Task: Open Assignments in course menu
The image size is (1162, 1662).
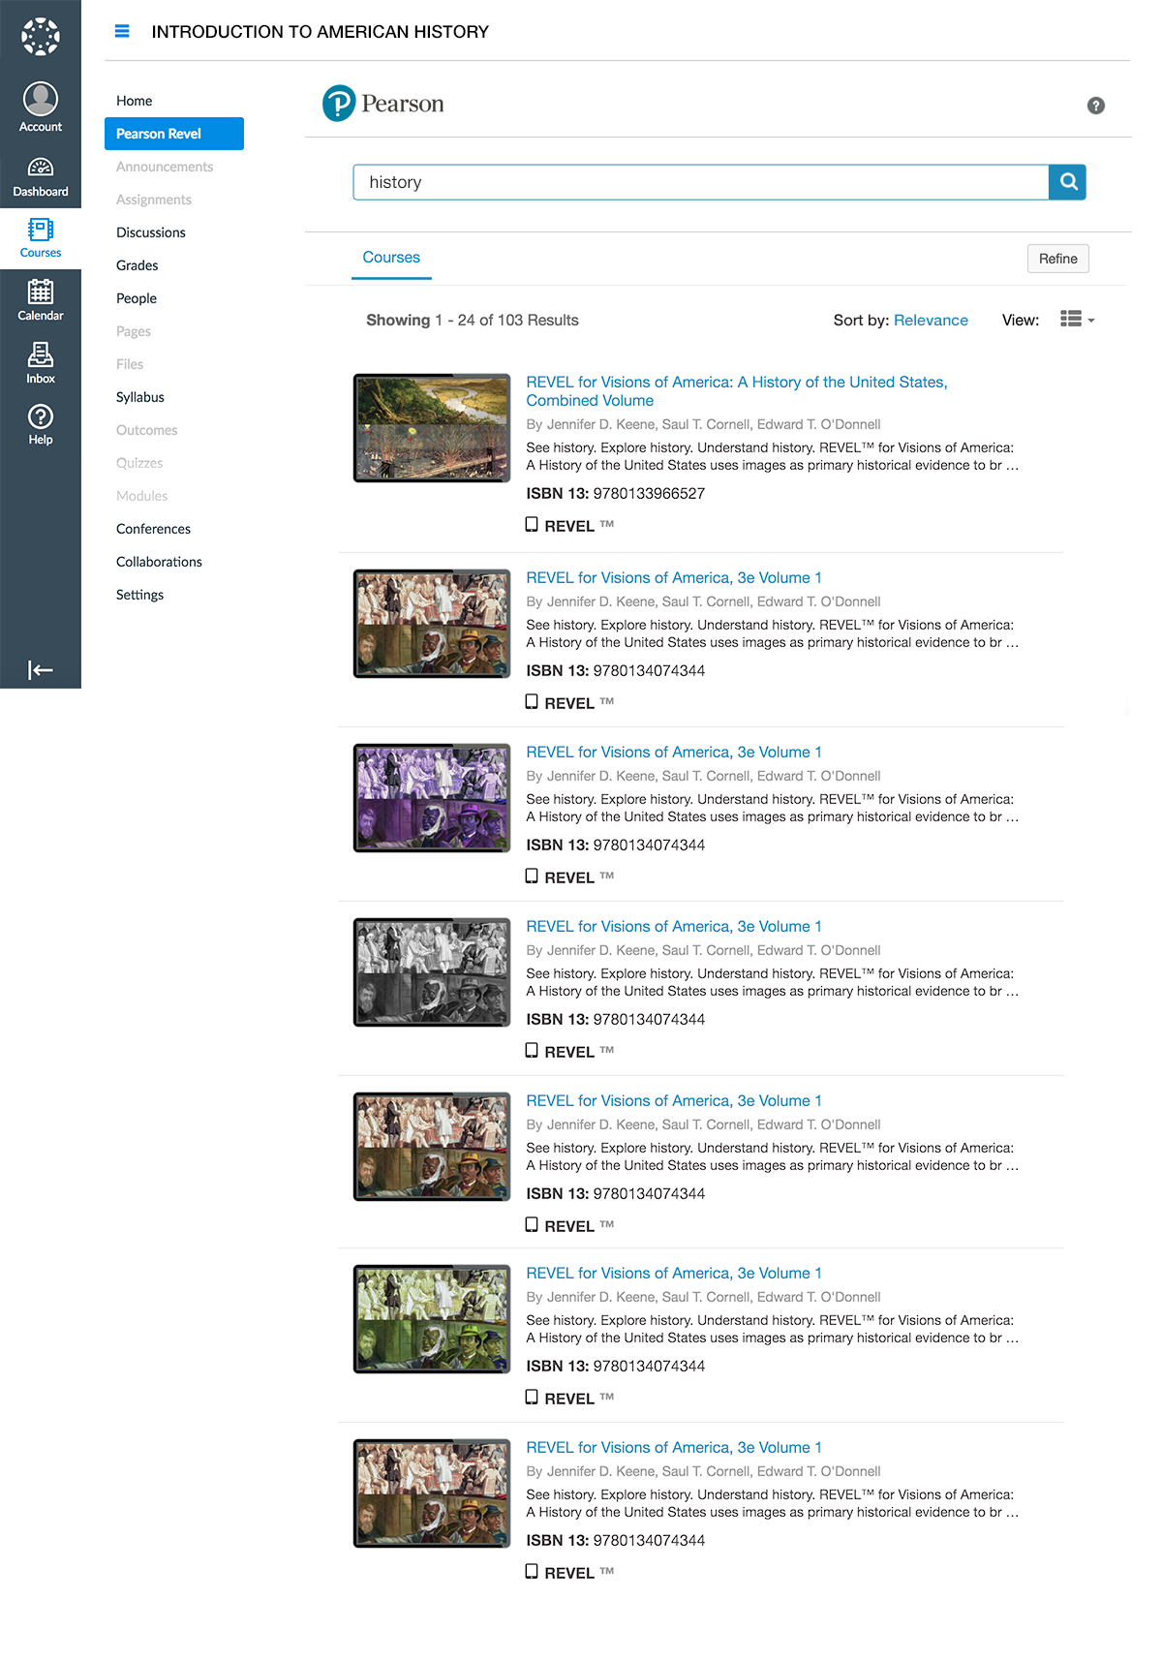Action: [x=154, y=200]
